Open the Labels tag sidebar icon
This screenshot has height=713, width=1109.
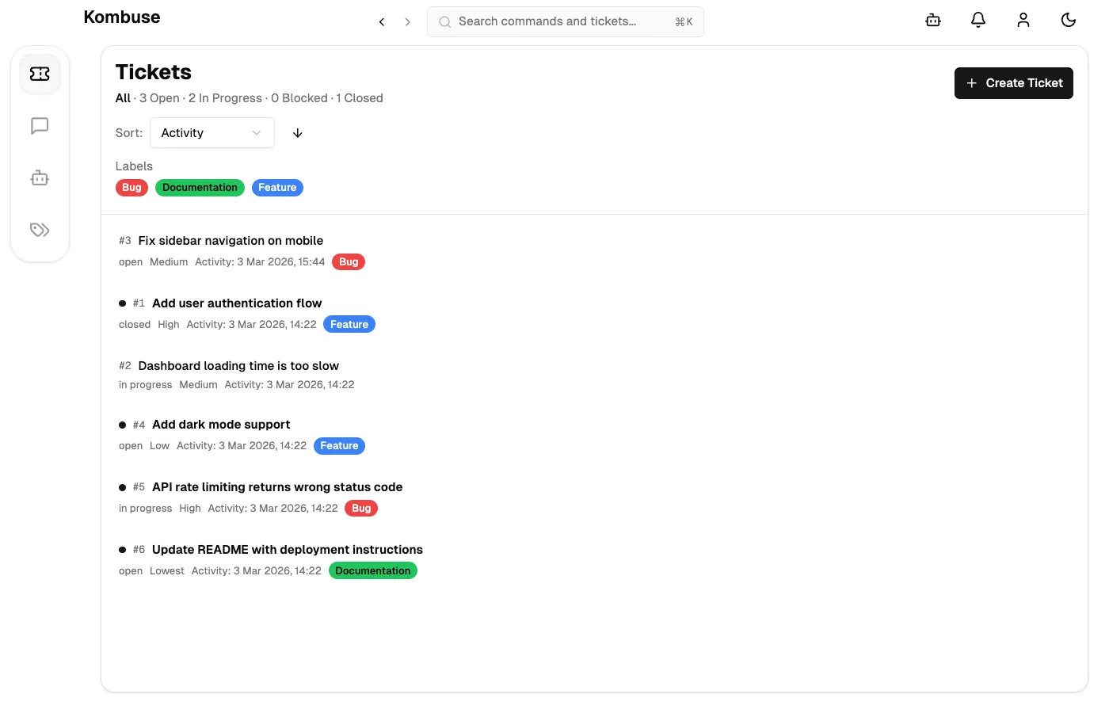click(x=40, y=230)
